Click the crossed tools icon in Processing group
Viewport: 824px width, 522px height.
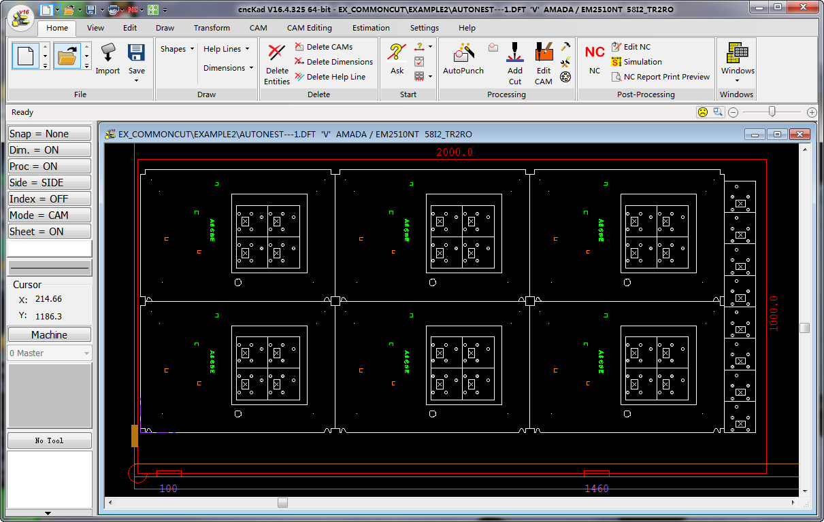(x=565, y=62)
